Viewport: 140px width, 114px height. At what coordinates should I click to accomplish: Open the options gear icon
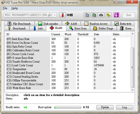[108, 15]
